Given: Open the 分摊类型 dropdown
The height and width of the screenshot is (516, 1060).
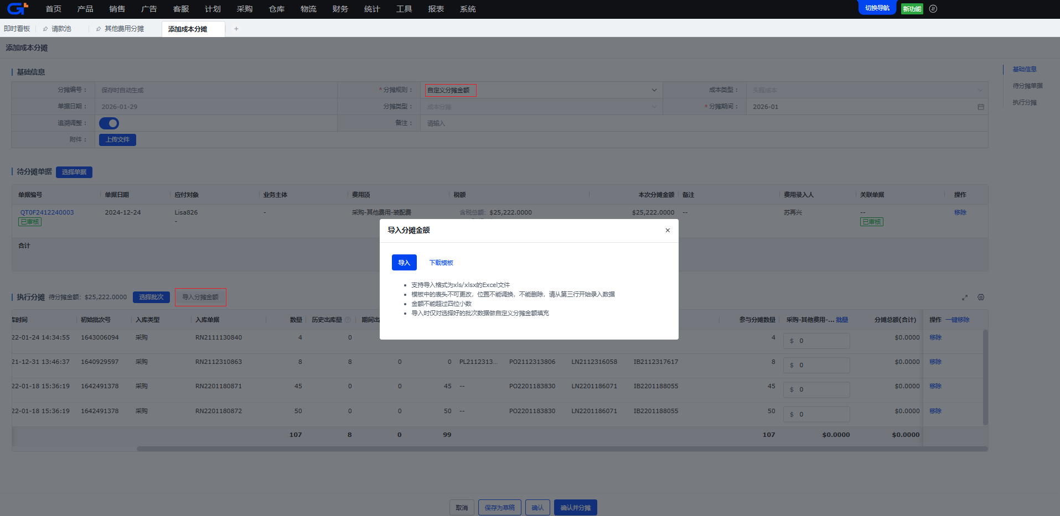Looking at the screenshot, I should [542, 107].
